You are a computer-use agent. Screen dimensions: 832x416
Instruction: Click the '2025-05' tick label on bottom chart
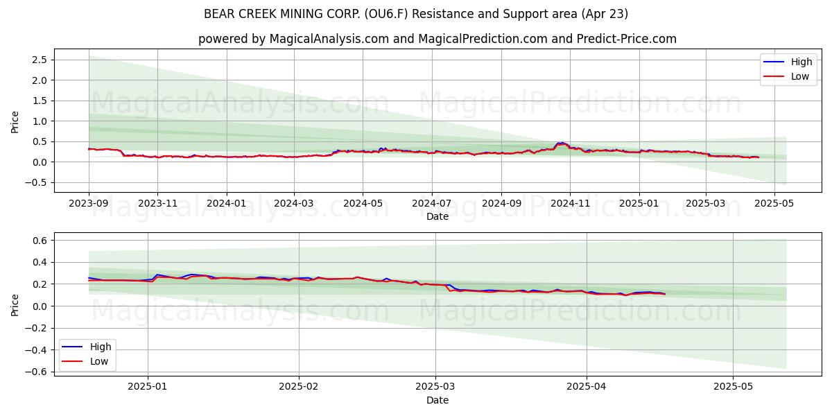(x=733, y=387)
